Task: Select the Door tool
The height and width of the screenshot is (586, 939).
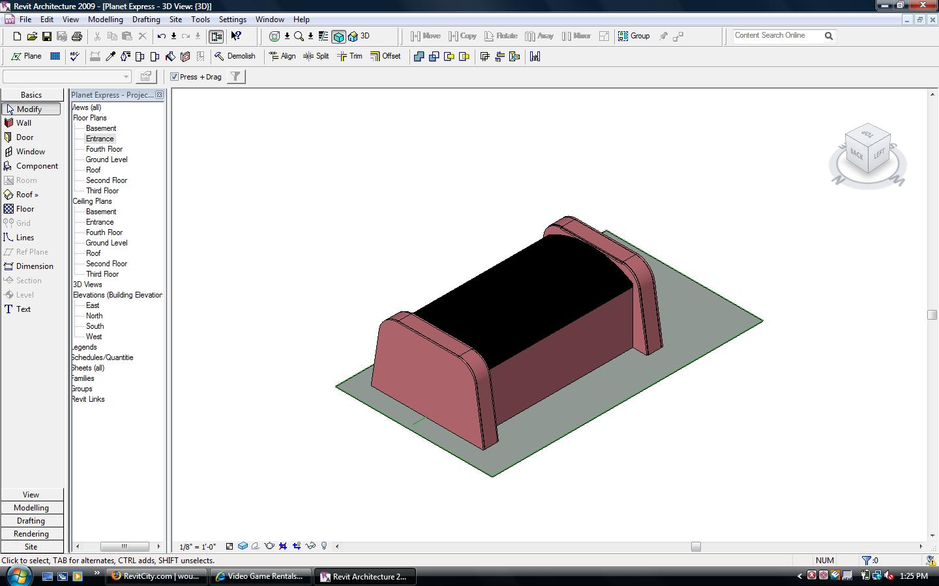Action: pyautogui.click(x=24, y=137)
